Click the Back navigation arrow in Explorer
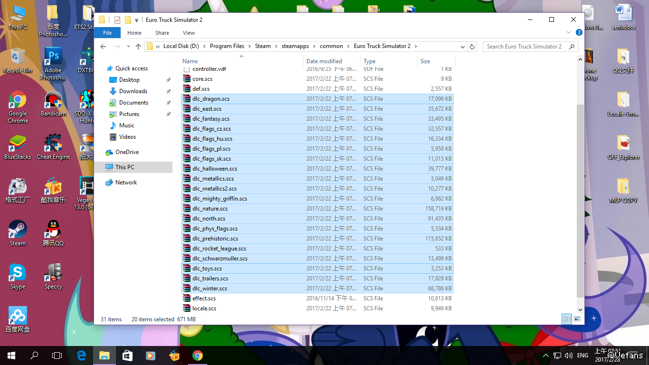This screenshot has height=365, width=649. coord(104,47)
